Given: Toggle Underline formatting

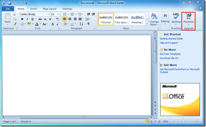Looking at the screenshot, I should (x=32, y=19).
